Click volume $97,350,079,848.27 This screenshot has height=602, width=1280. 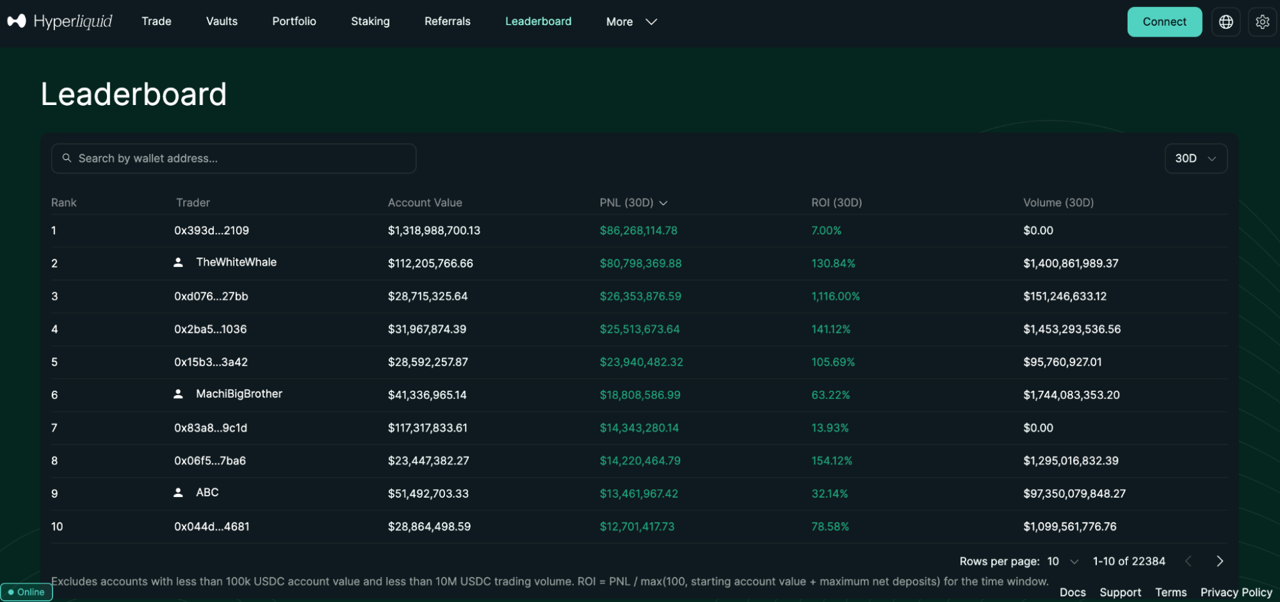click(1074, 494)
